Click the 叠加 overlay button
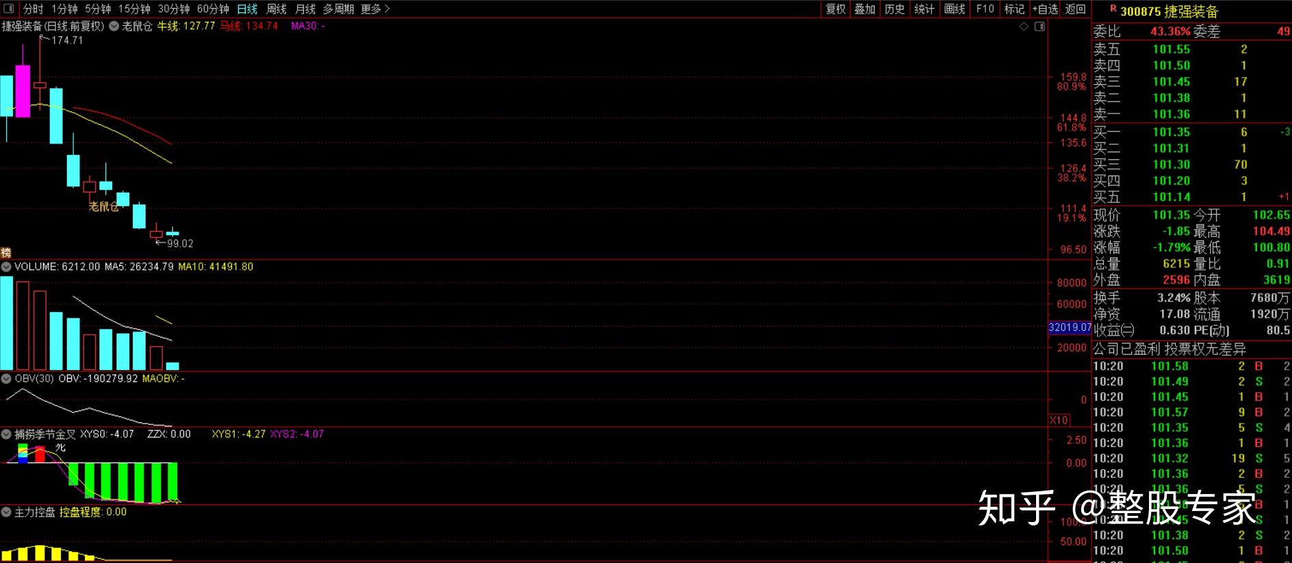The image size is (1292, 563). [x=865, y=9]
